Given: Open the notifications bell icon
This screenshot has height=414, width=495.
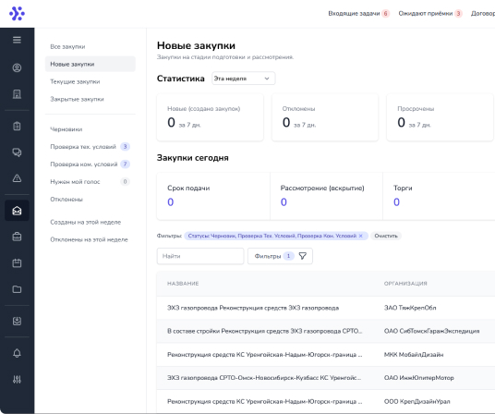Looking at the screenshot, I should coord(17,353).
